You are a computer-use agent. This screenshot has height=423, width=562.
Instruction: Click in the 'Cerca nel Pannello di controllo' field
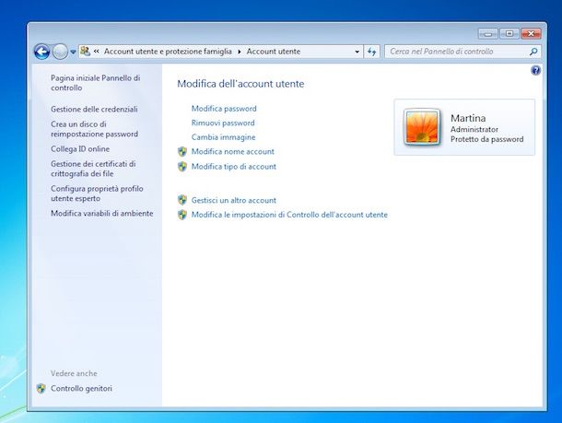coord(456,52)
